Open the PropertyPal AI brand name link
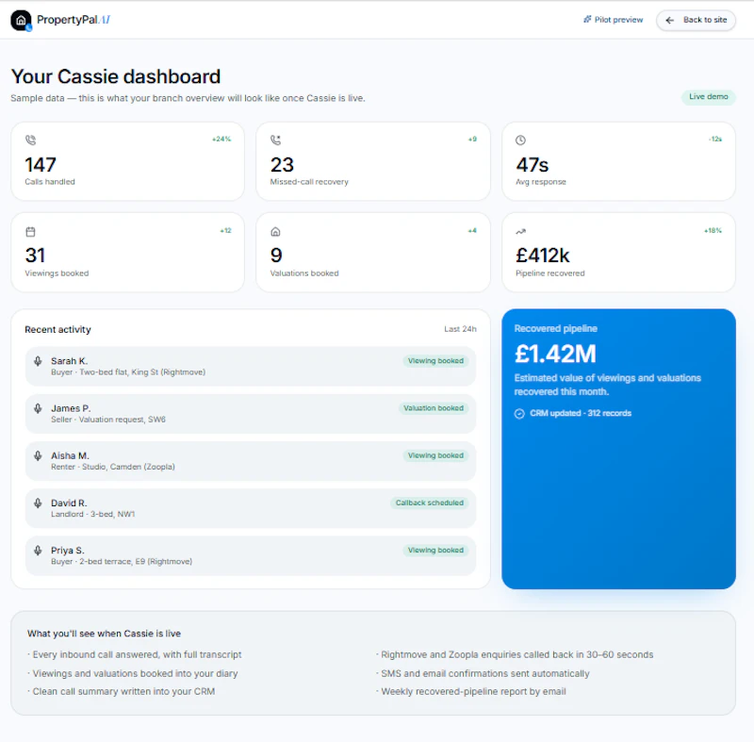This screenshot has width=754, height=742. tap(74, 20)
